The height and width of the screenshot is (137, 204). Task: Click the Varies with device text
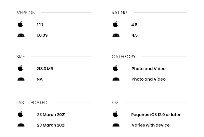pos(151,125)
